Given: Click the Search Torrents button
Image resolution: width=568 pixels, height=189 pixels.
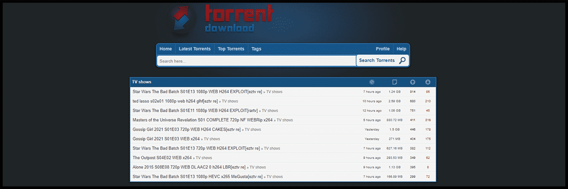Looking at the screenshot, I should (383, 60).
